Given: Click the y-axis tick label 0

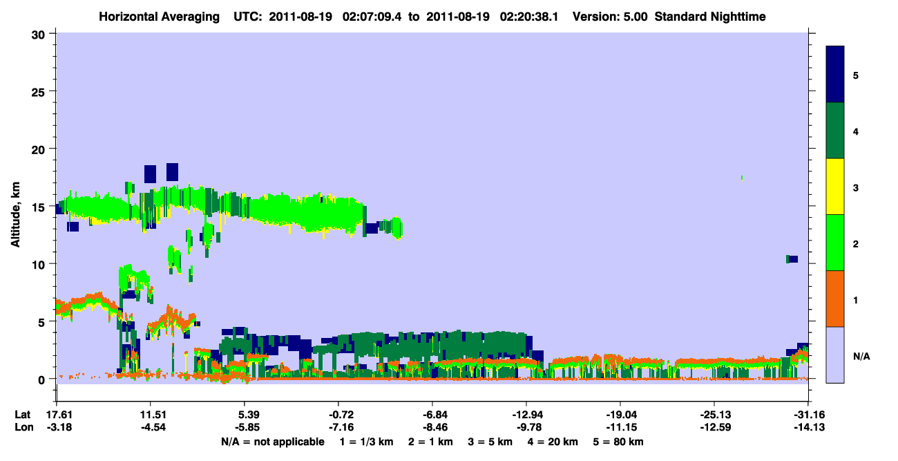Looking at the screenshot, I should coord(43,379).
